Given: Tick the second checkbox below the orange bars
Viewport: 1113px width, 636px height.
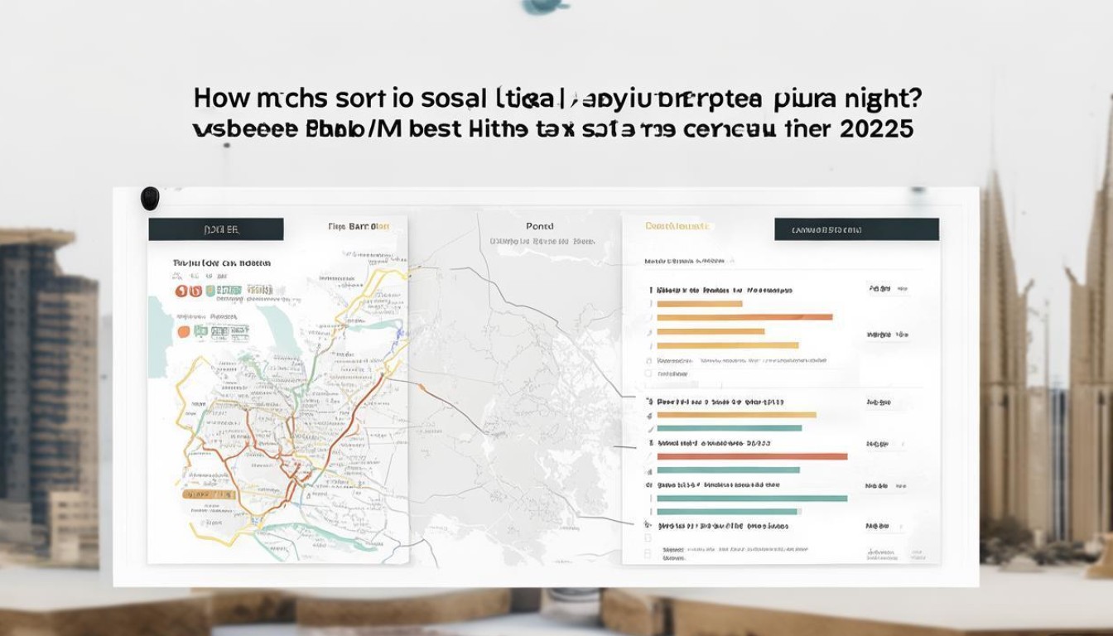Looking at the screenshot, I should pos(648,373).
